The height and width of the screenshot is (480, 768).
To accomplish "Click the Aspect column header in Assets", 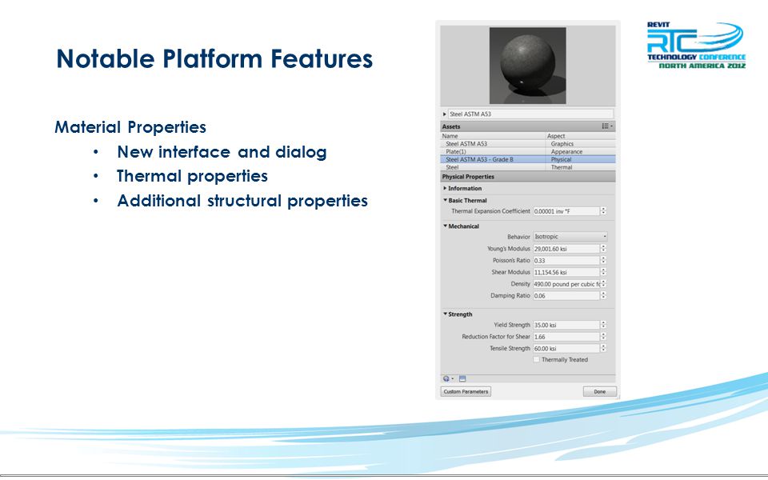I will (581, 136).
